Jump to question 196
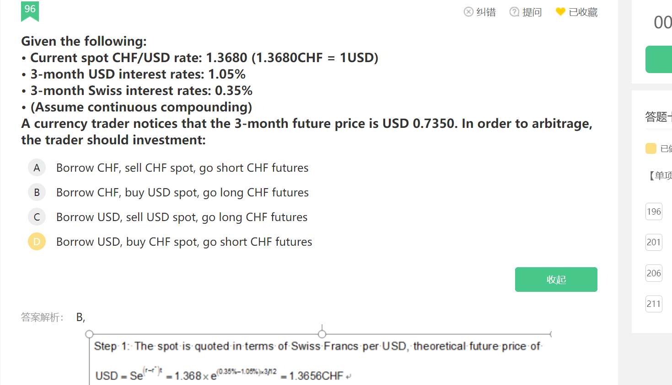The width and height of the screenshot is (672, 385). (654, 211)
